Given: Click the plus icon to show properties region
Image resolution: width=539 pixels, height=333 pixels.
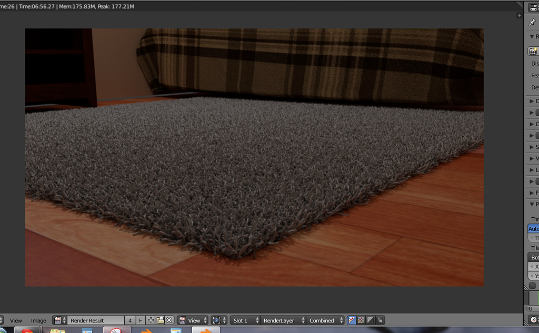Looking at the screenshot, I should click(x=519, y=15).
